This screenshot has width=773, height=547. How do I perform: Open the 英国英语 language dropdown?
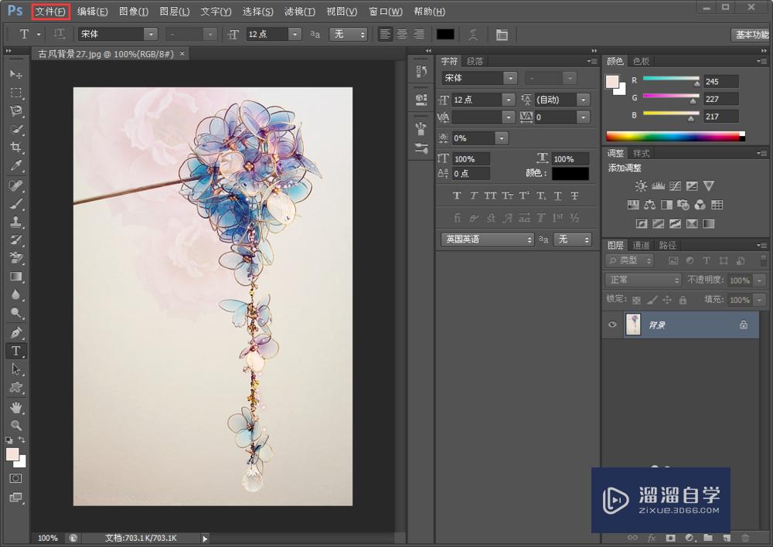(x=487, y=240)
